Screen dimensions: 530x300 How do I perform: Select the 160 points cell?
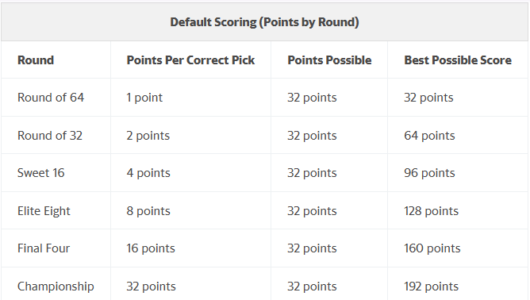[432, 248]
